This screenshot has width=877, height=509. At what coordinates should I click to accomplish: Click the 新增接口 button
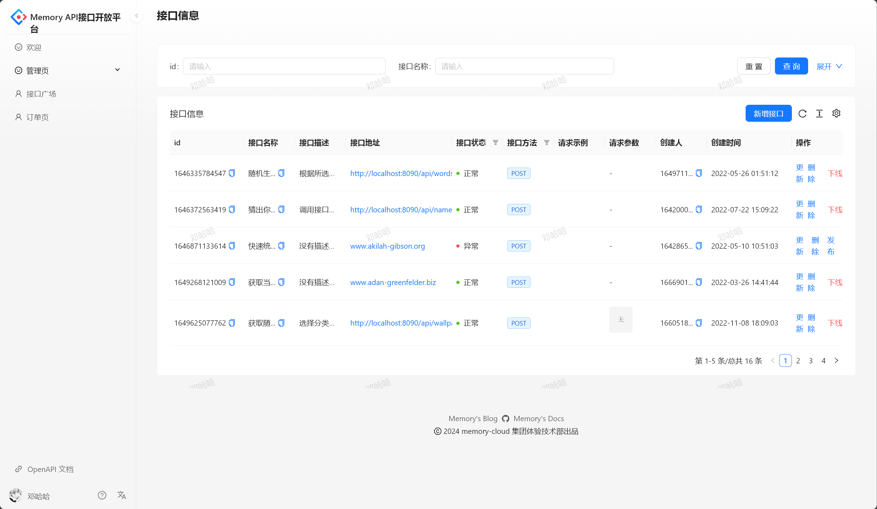(769, 114)
